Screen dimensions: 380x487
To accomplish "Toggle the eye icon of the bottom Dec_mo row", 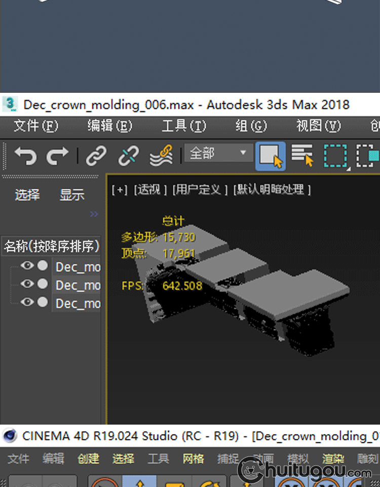I will pos(27,301).
